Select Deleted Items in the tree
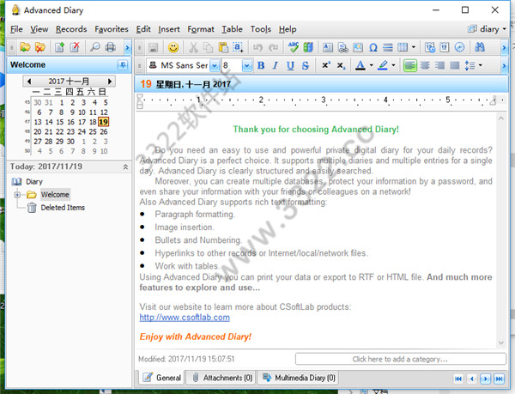The height and width of the screenshot is (394, 515). [63, 208]
